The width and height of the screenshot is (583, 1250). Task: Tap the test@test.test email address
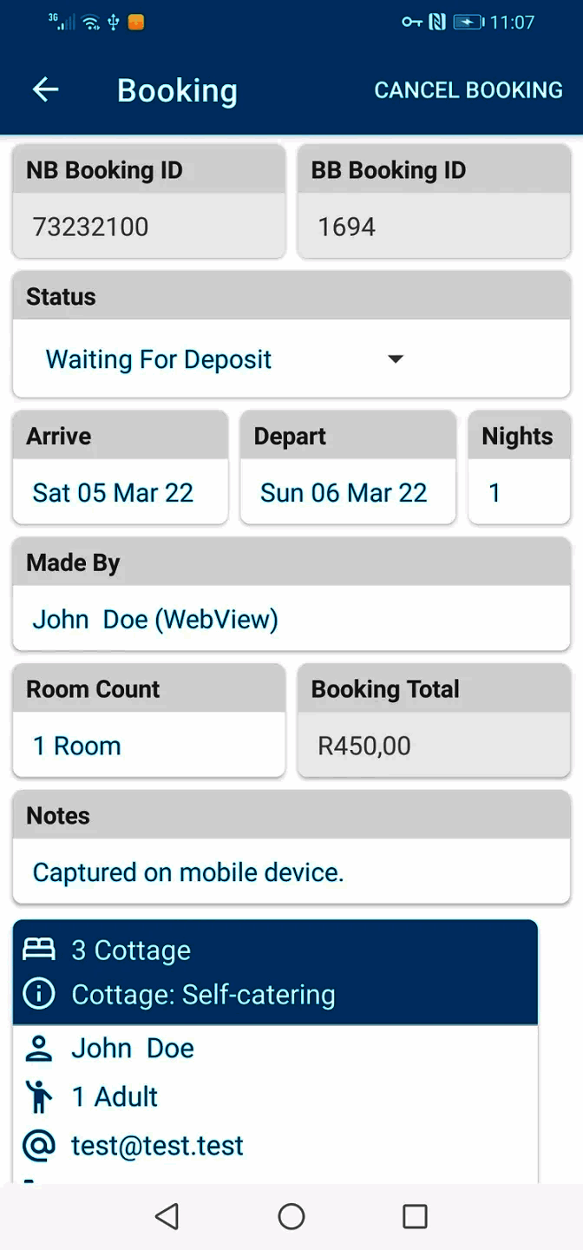158,1146
